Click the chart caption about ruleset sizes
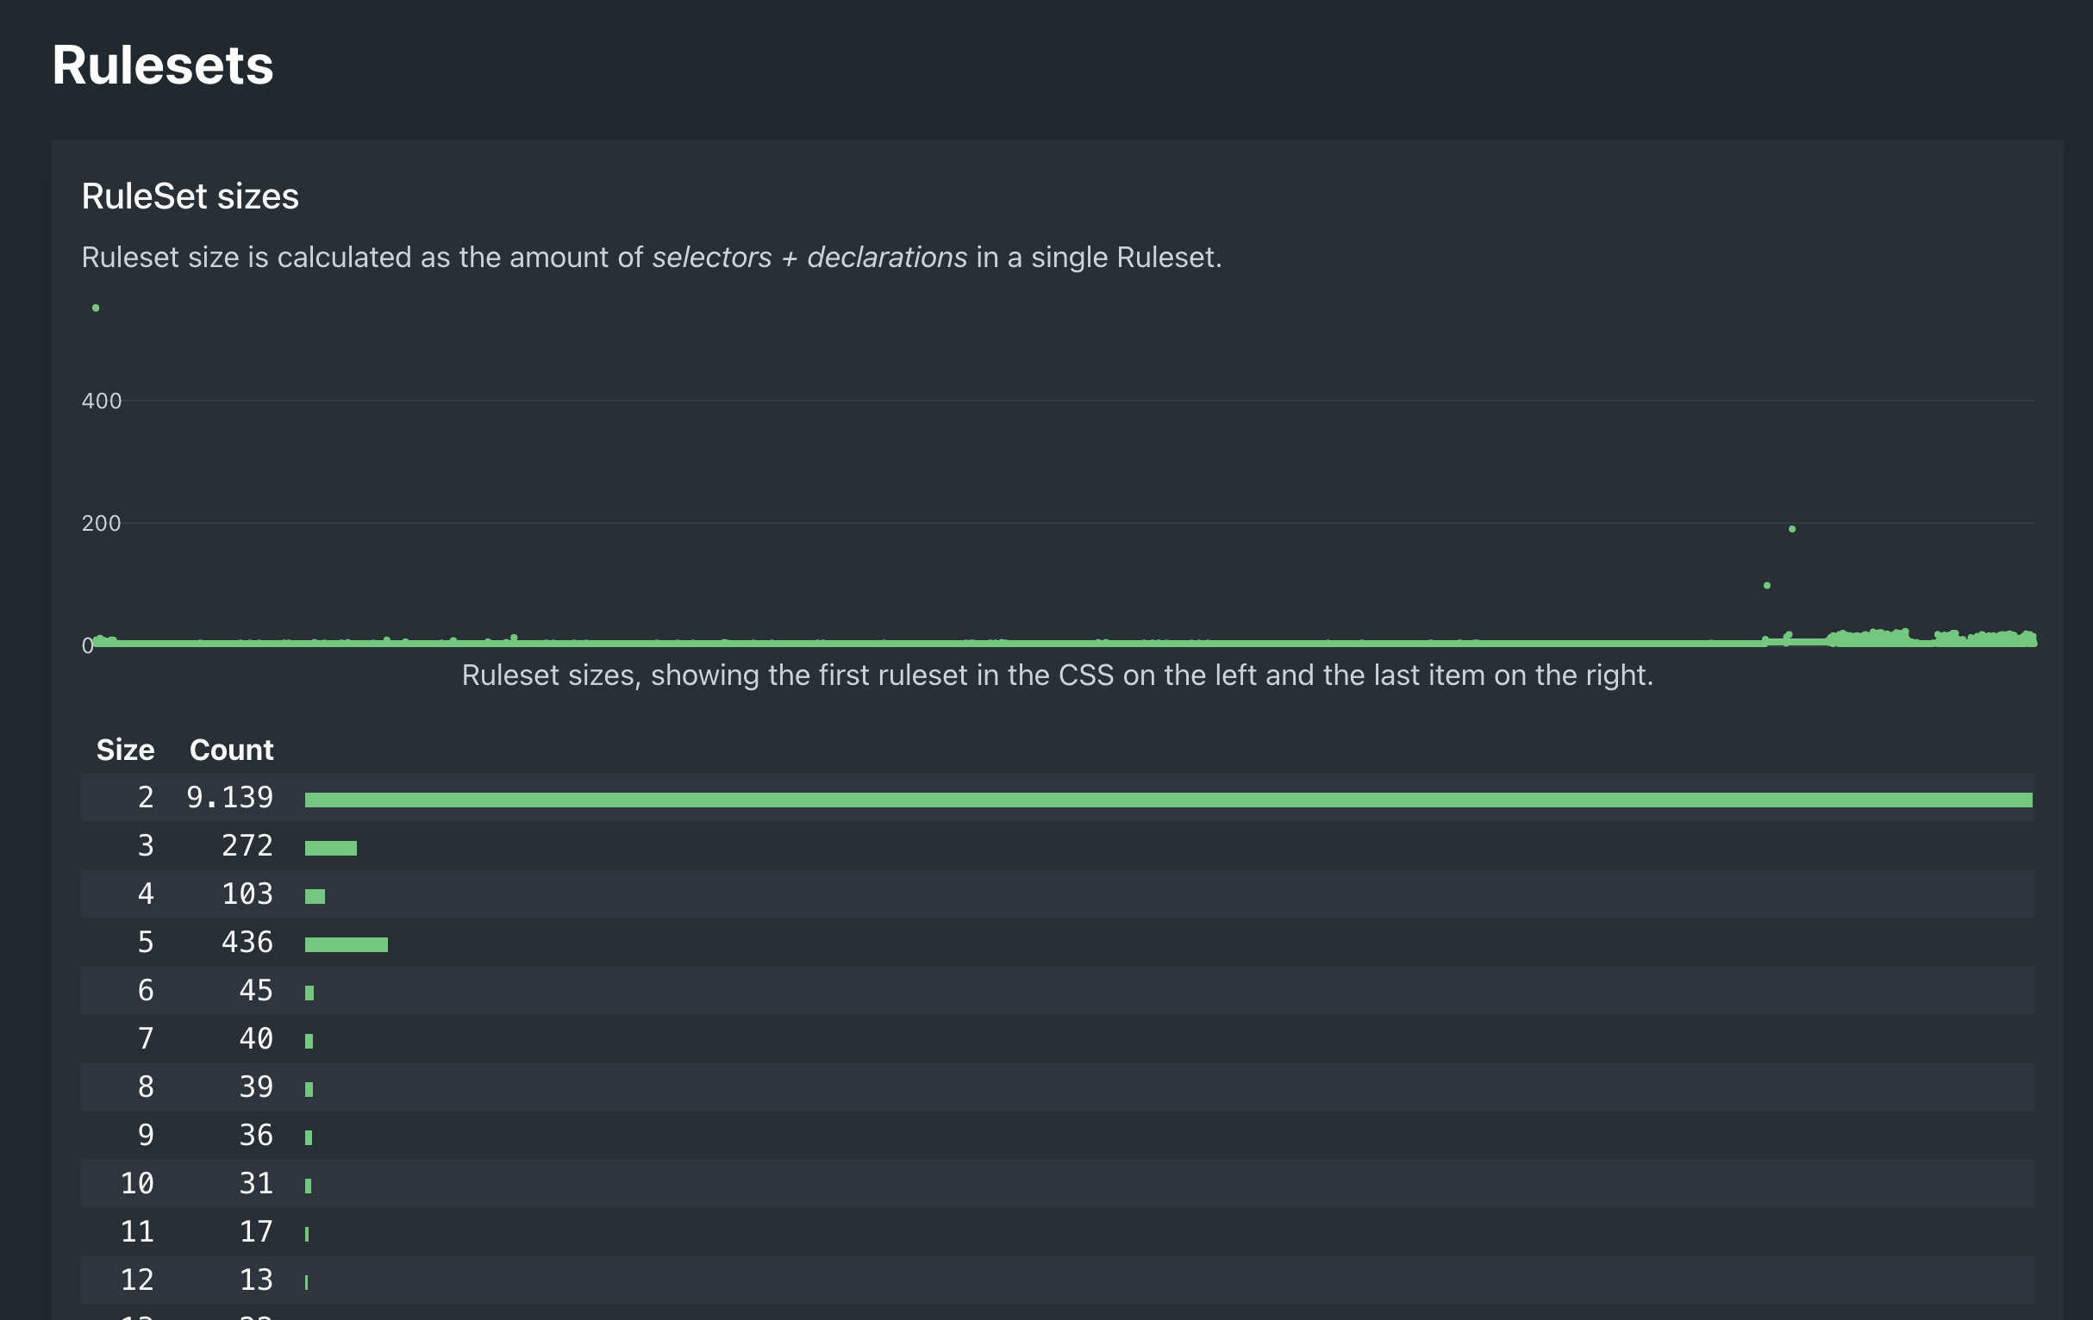Viewport: 2093px width, 1320px height. point(1057,676)
